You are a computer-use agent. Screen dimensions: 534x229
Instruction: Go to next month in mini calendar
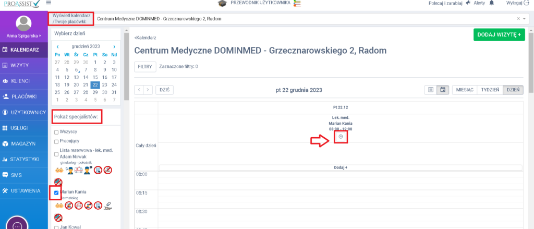(114, 46)
